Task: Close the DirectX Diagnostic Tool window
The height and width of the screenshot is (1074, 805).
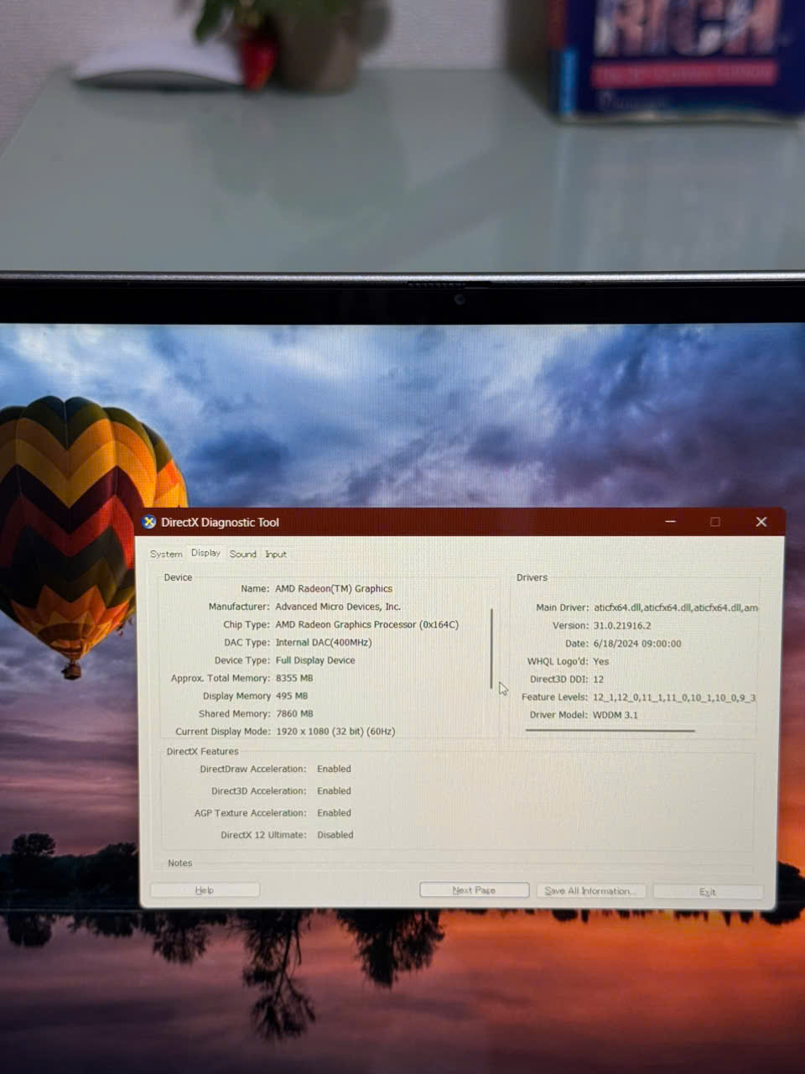Action: (761, 522)
